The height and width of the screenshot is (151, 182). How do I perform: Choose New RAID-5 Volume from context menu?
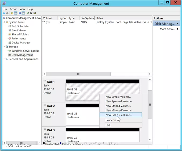(121, 115)
